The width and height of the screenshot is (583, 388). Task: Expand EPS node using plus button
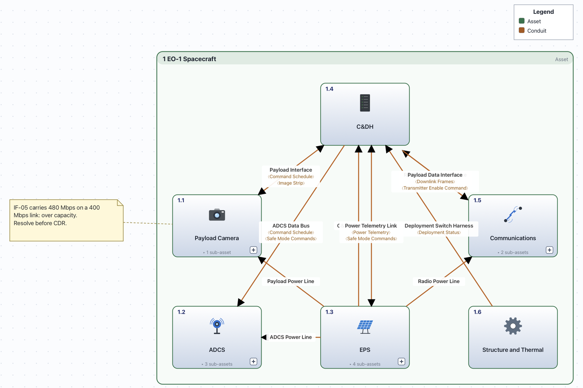[402, 361]
